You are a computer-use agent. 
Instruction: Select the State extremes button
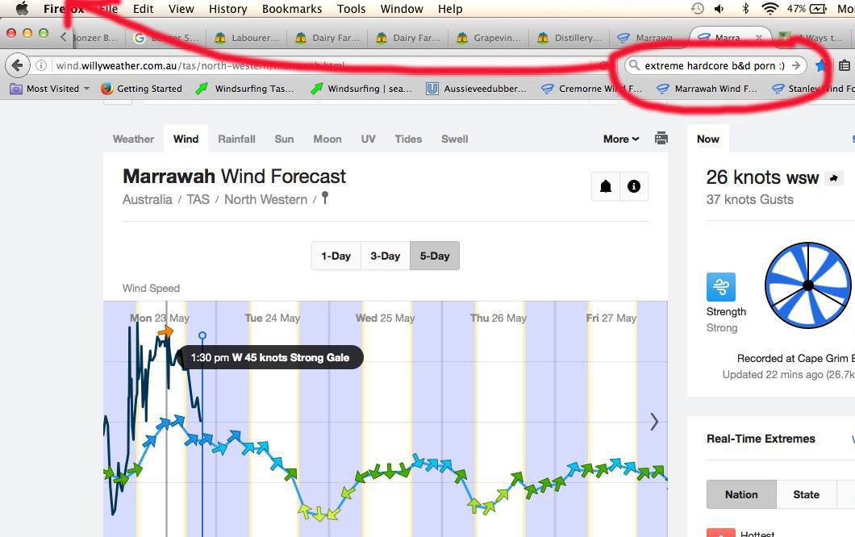click(806, 494)
